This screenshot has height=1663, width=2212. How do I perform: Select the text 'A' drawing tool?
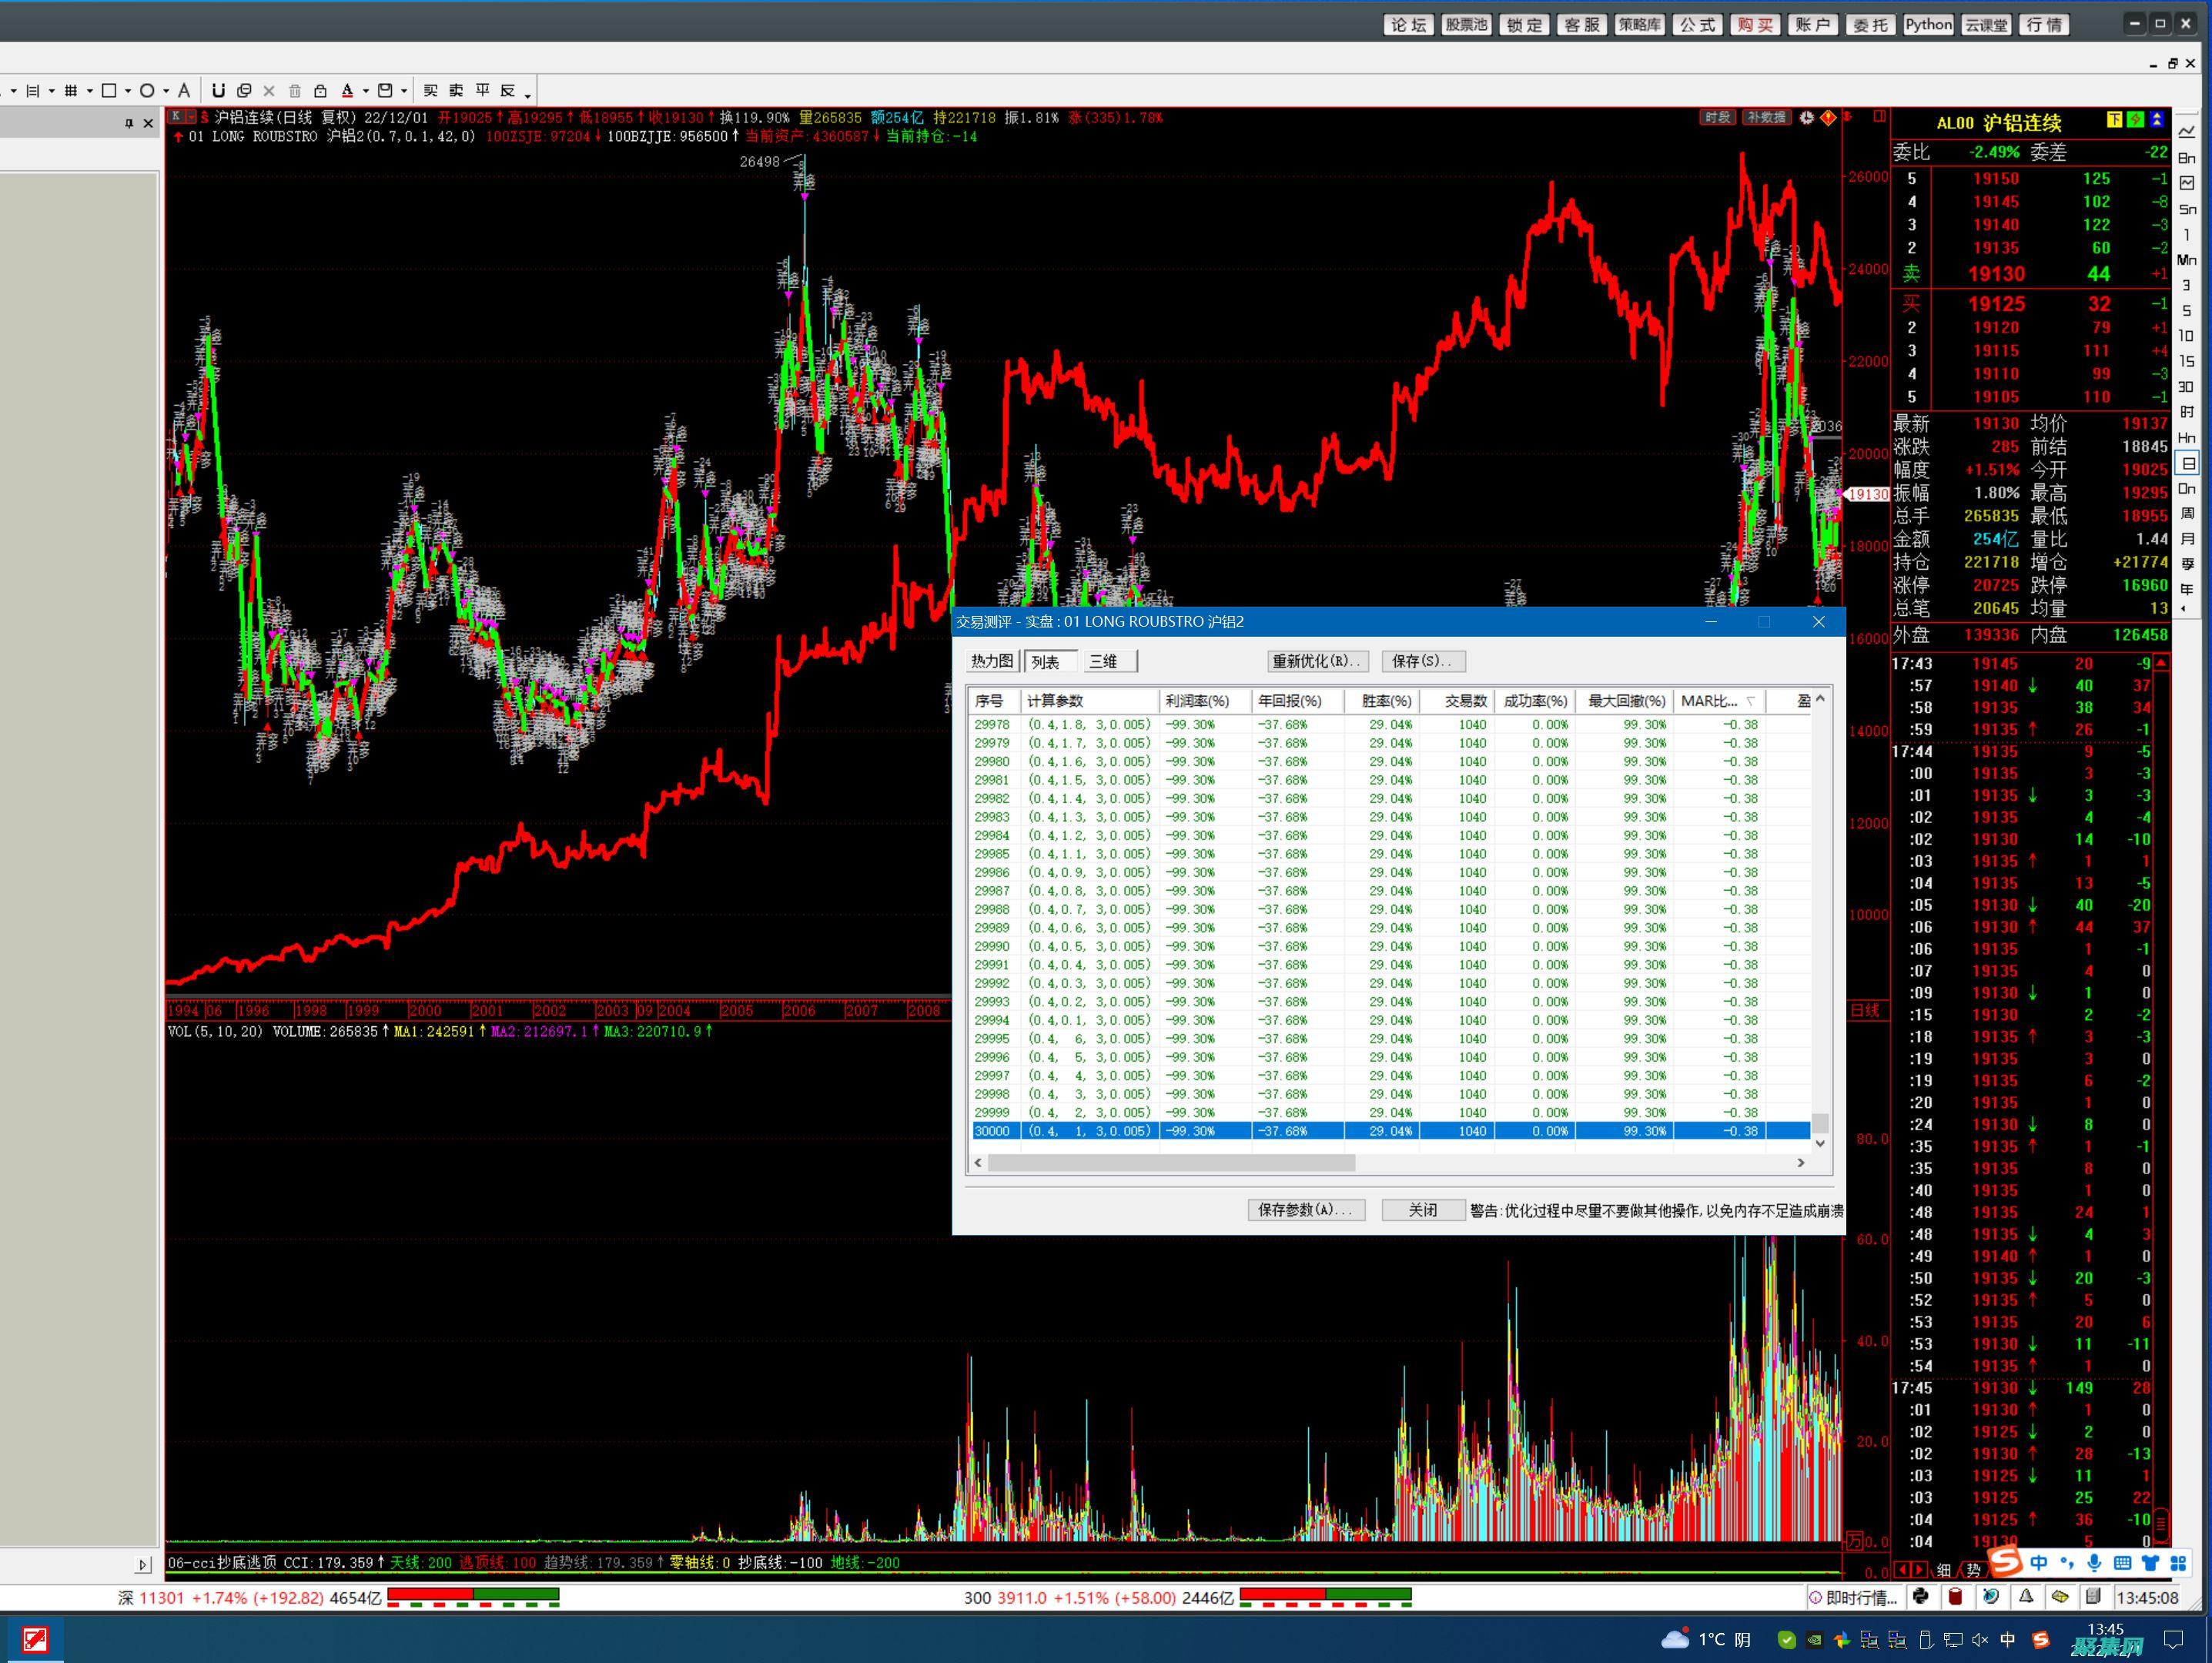(184, 91)
